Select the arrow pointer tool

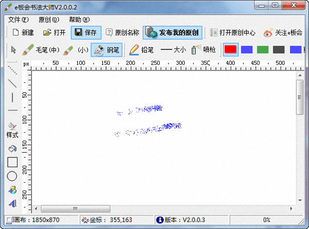tap(13, 50)
